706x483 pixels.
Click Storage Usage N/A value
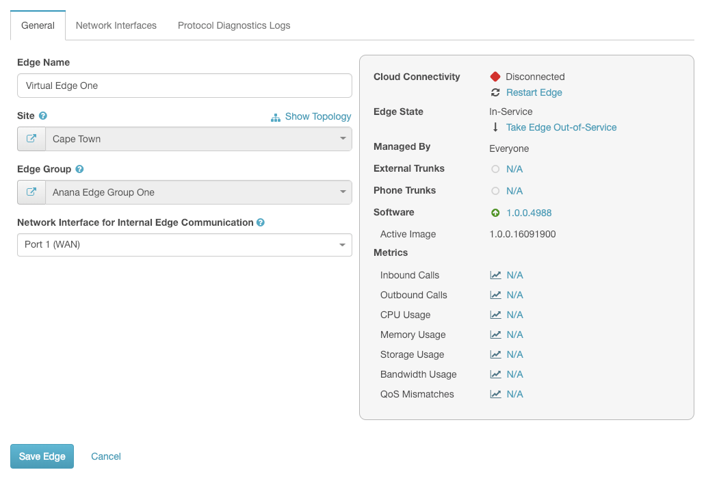click(x=514, y=354)
